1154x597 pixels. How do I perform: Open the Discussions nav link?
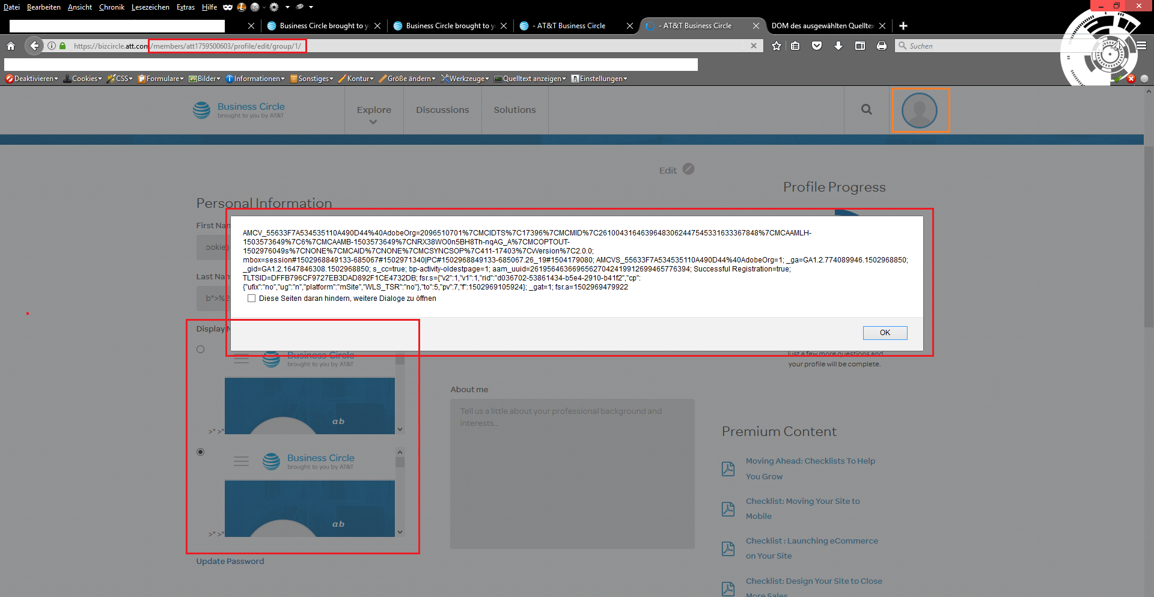click(442, 110)
